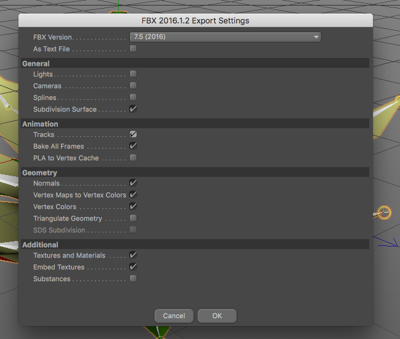Viewport: 400px width, 339px height.
Task: Open the FBX Version dropdown
Action: click(225, 37)
